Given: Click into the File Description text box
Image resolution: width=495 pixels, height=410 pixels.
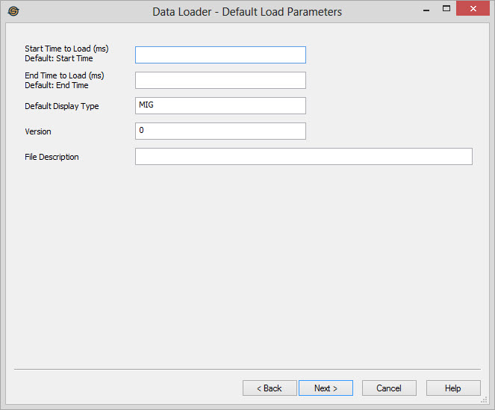Looking at the screenshot, I should pyautogui.click(x=303, y=156).
